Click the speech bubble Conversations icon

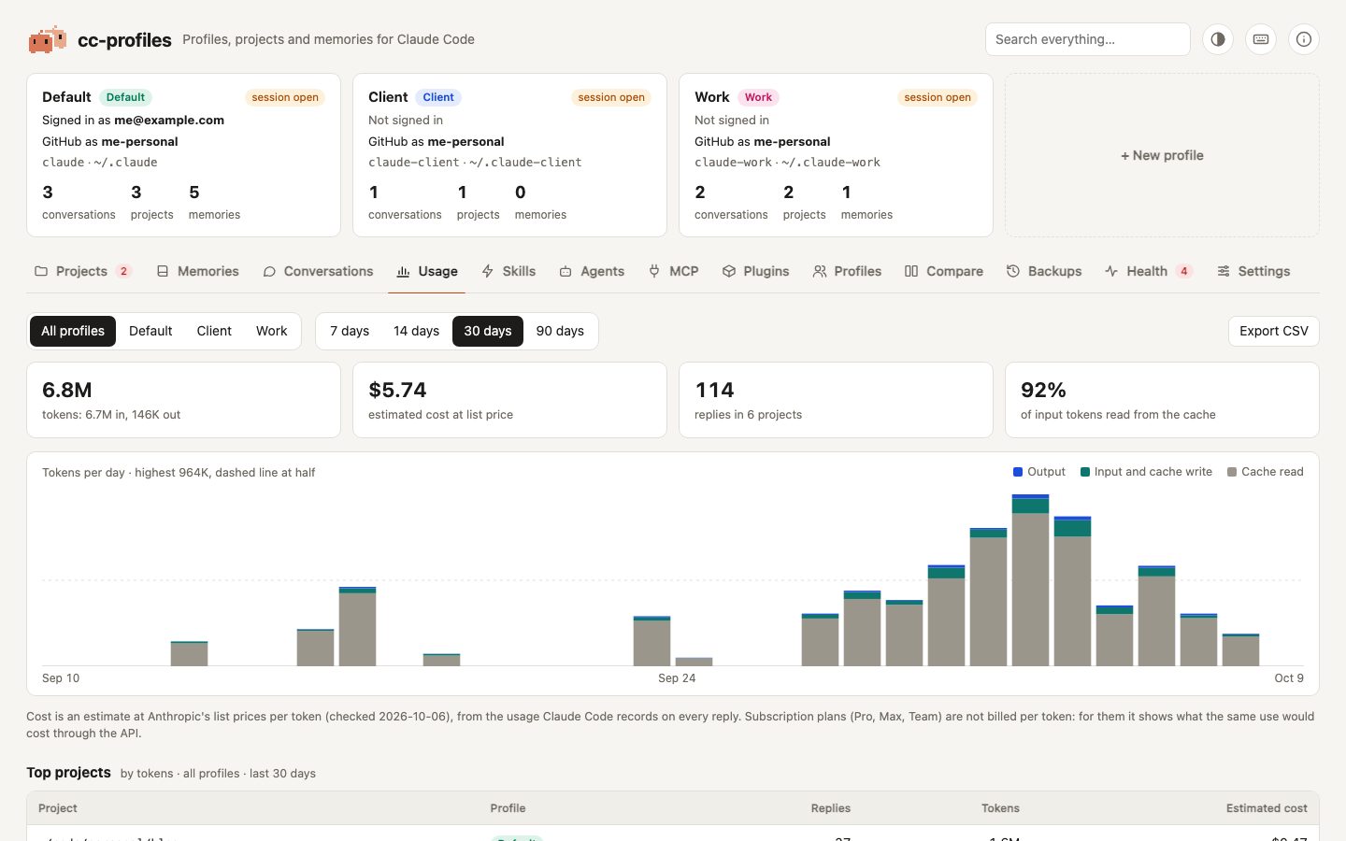click(269, 271)
